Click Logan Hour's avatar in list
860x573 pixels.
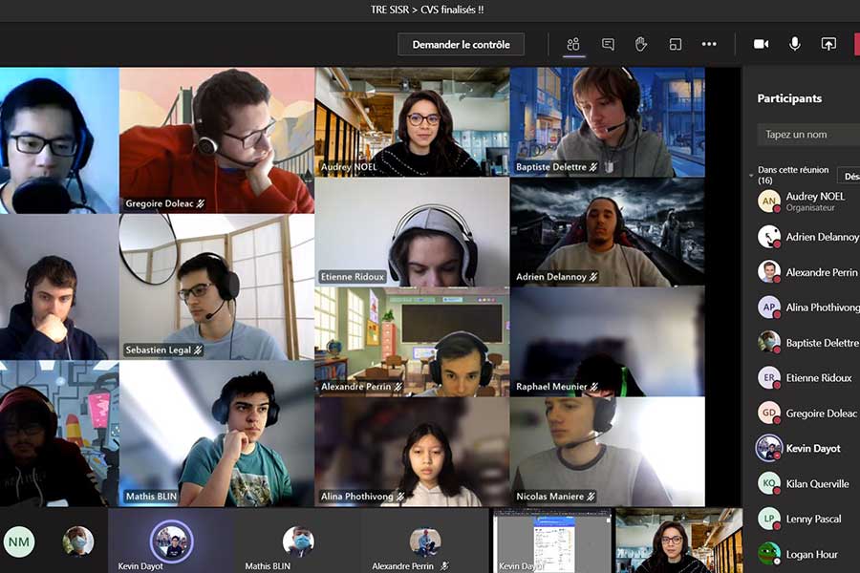[769, 554]
